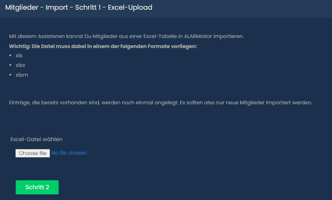Image resolution: width=332 pixels, height=200 pixels.
Task: Click the sentence "Es sollten also nur neue Mitglieder…"
Action: pyautogui.click(x=246, y=102)
